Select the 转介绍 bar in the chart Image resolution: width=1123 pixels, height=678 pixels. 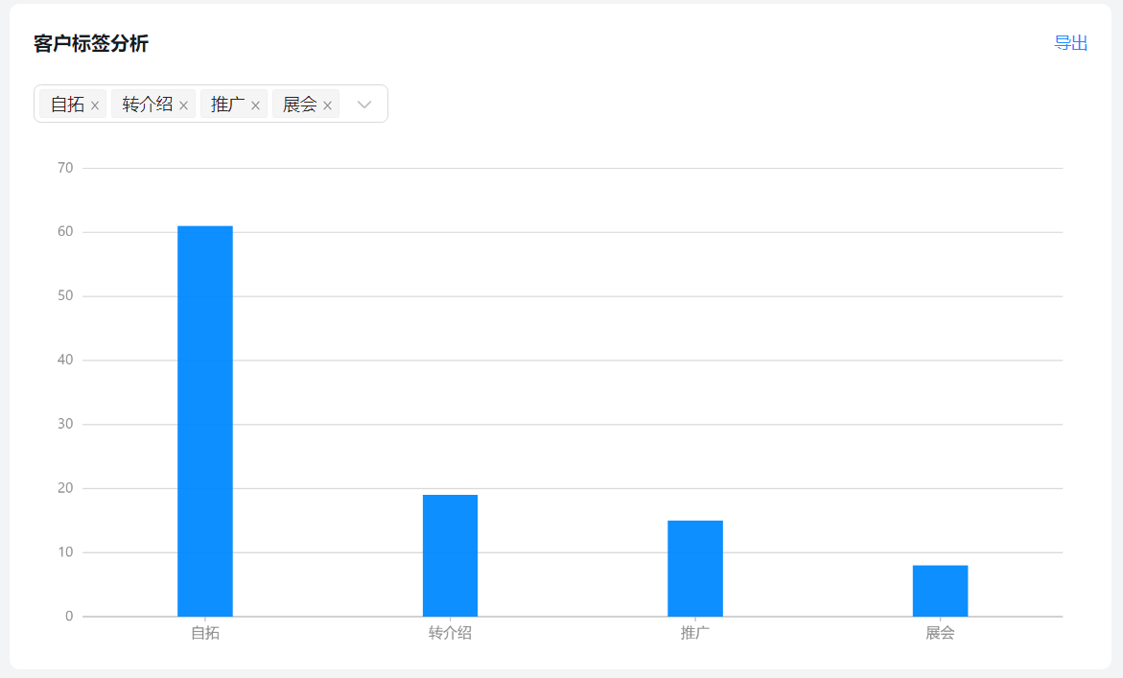[450, 555]
